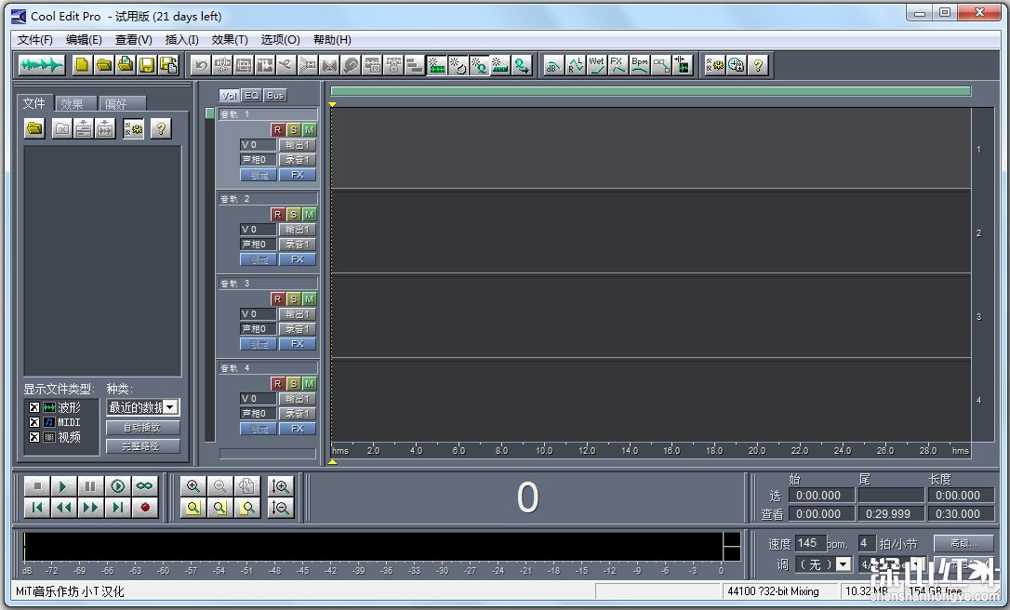Save the session with the disk toolbar icon

tap(146, 64)
